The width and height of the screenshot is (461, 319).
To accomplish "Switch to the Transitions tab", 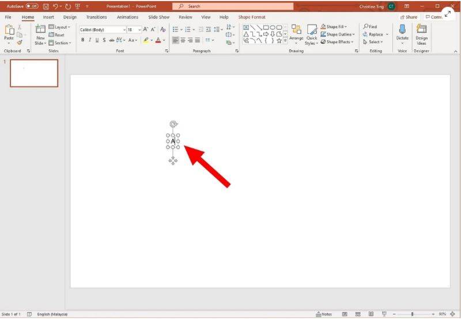I will coord(96,17).
